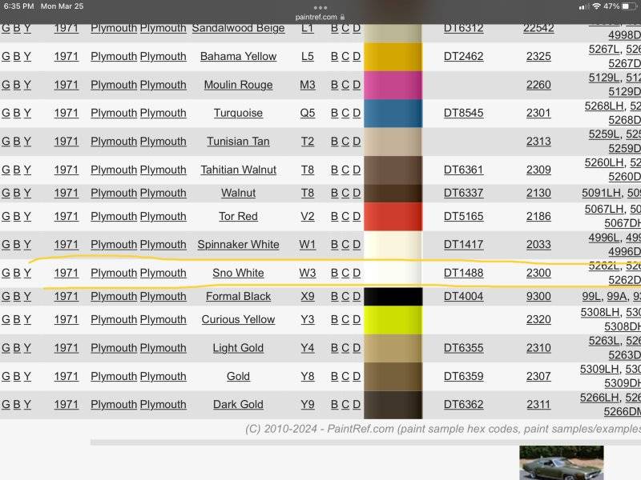Click the 2260 code in Moulin Rouge row
This screenshot has height=480, width=641.
[538, 85]
